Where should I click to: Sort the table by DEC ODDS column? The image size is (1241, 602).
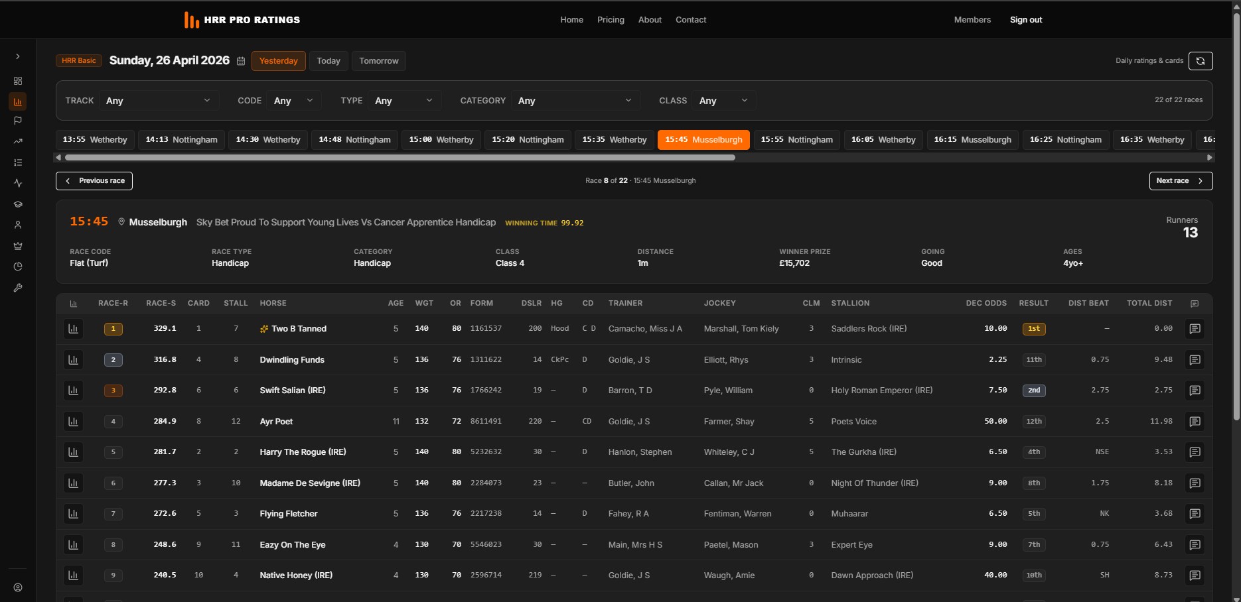point(986,303)
